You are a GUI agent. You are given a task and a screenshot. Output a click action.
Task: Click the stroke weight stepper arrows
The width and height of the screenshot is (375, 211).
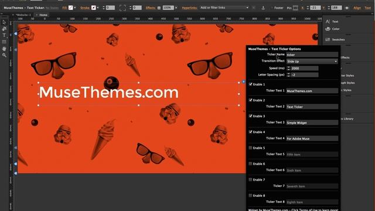pos(104,8)
